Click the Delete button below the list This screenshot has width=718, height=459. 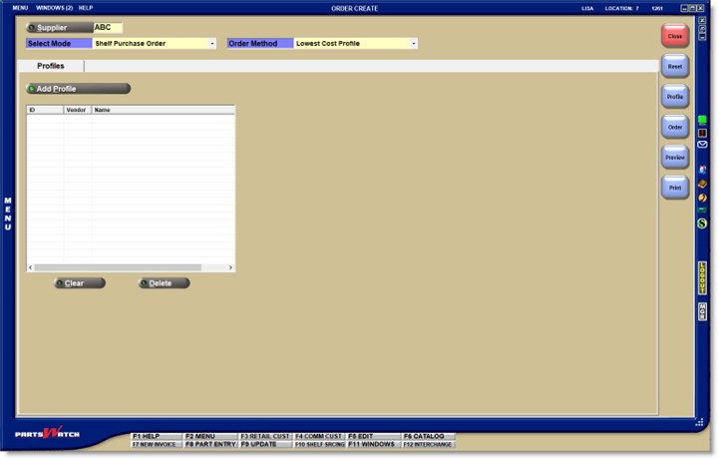(x=164, y=283)
